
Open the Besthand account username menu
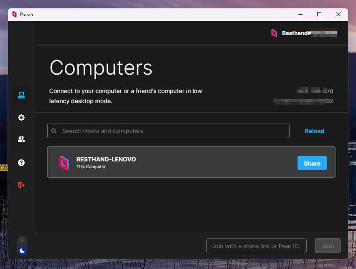(309, 33)
